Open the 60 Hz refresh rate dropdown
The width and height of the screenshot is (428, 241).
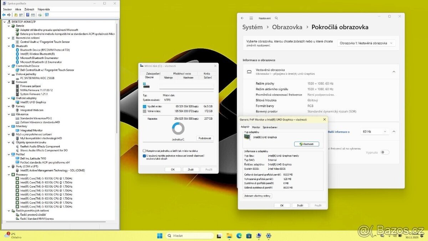[374, 131]
